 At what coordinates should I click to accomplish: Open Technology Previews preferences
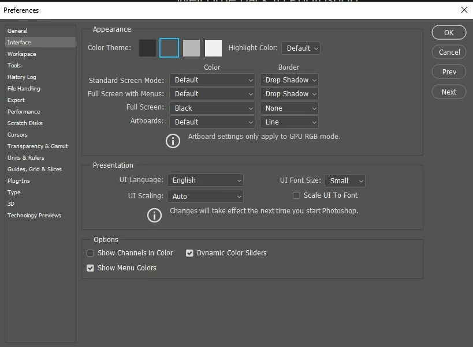40,216
